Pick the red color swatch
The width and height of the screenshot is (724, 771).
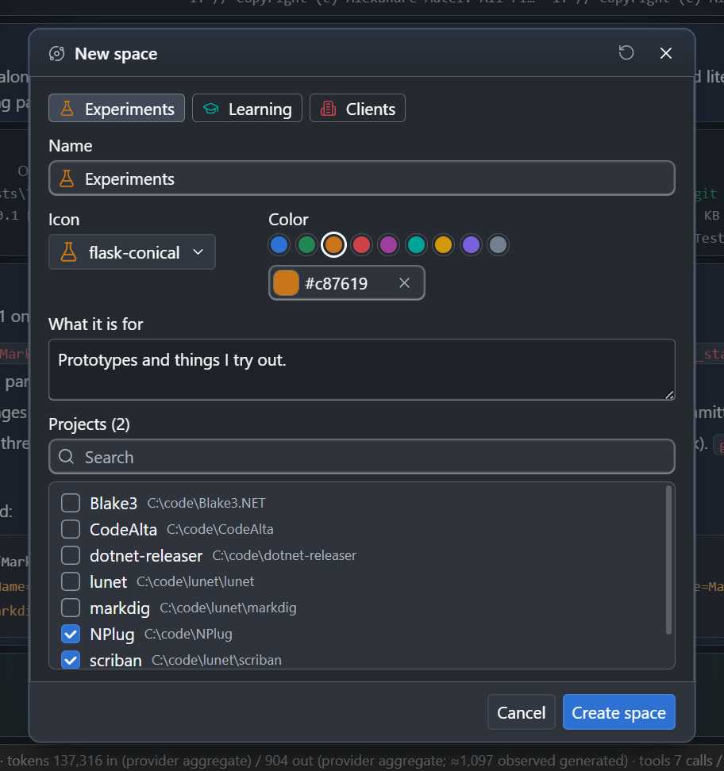coord(361,245)
